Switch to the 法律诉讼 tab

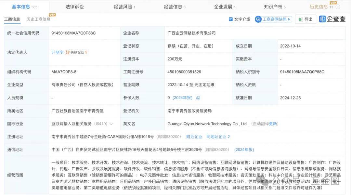tap(74, 7)
